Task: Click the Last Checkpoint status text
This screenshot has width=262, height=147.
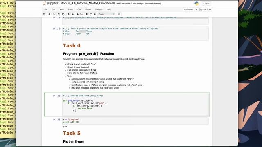Action: [x=130, y=4]
